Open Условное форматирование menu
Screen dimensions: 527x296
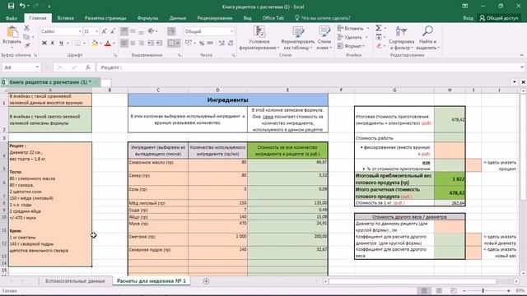point(259,38)
